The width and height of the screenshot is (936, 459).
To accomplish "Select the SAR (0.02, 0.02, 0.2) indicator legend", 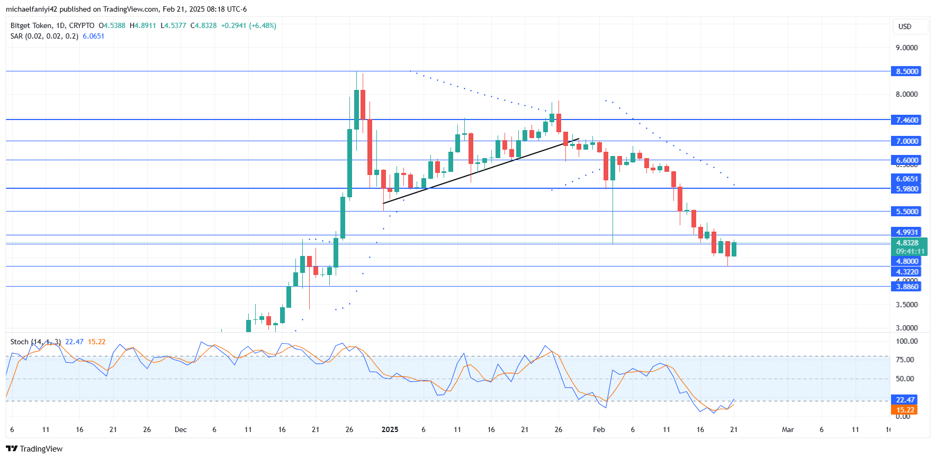I will (44, 36).
